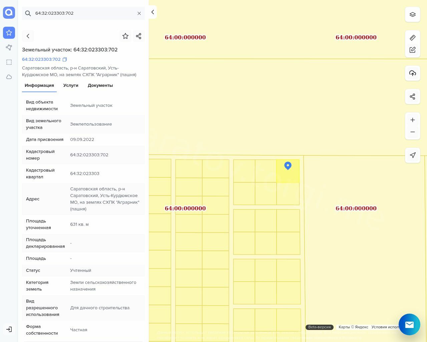Switch to the Документы tab

pos(100,85)
